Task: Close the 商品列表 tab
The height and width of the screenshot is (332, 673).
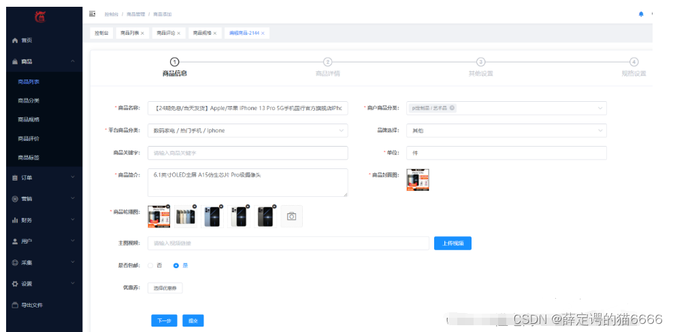Action: pos(142,33)
